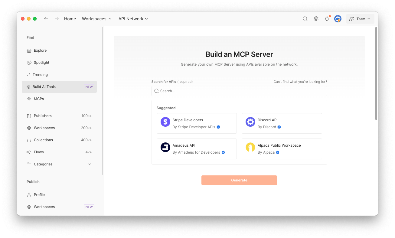Open Trending in the sidebar
The image size is (395, 238).
click(59, 75)
